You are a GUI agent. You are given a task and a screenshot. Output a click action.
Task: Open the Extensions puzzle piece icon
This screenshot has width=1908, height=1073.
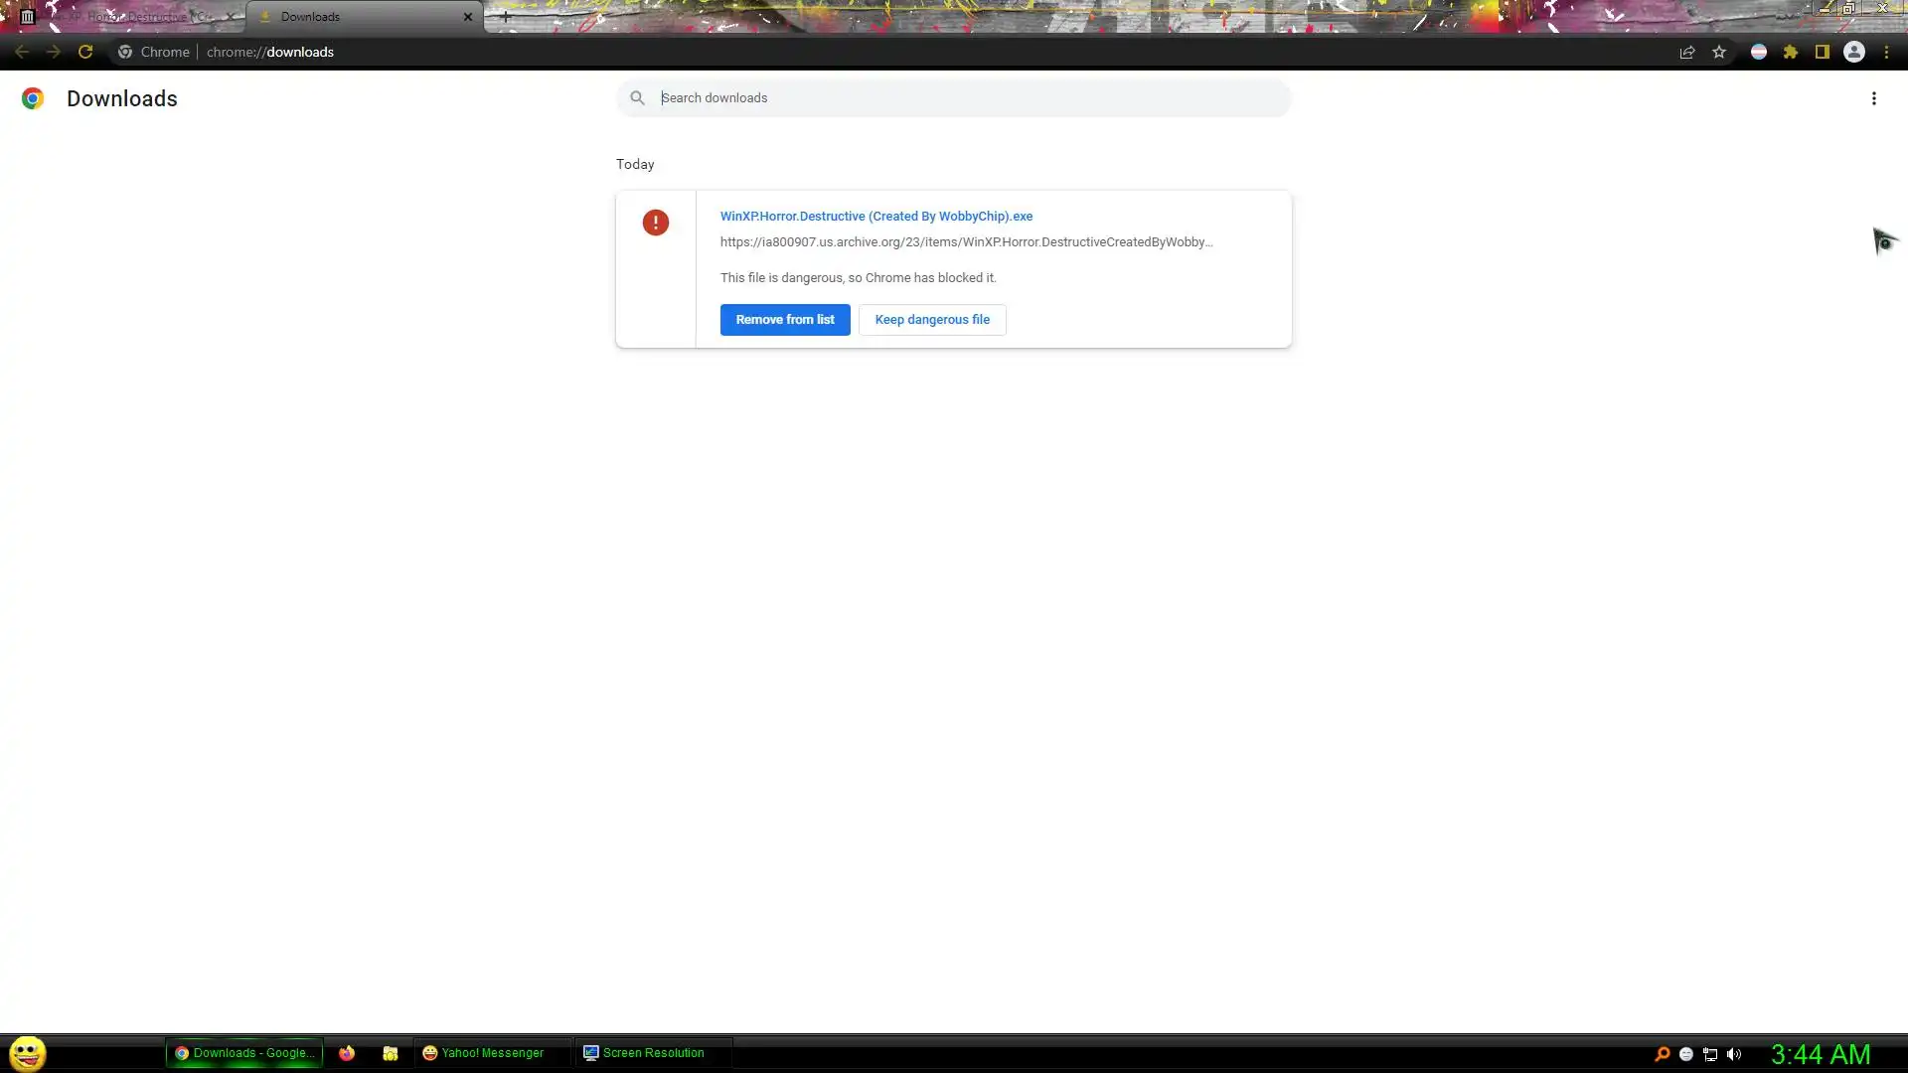(1791, 52)
